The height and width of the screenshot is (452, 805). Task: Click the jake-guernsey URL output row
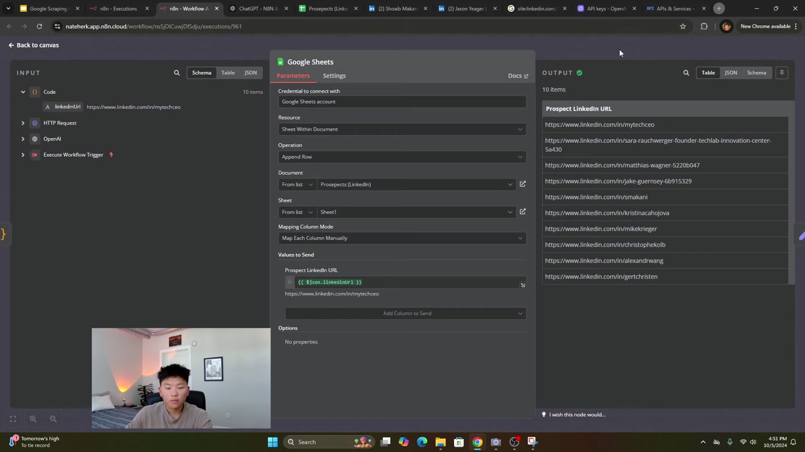click(x=665, y=181)
